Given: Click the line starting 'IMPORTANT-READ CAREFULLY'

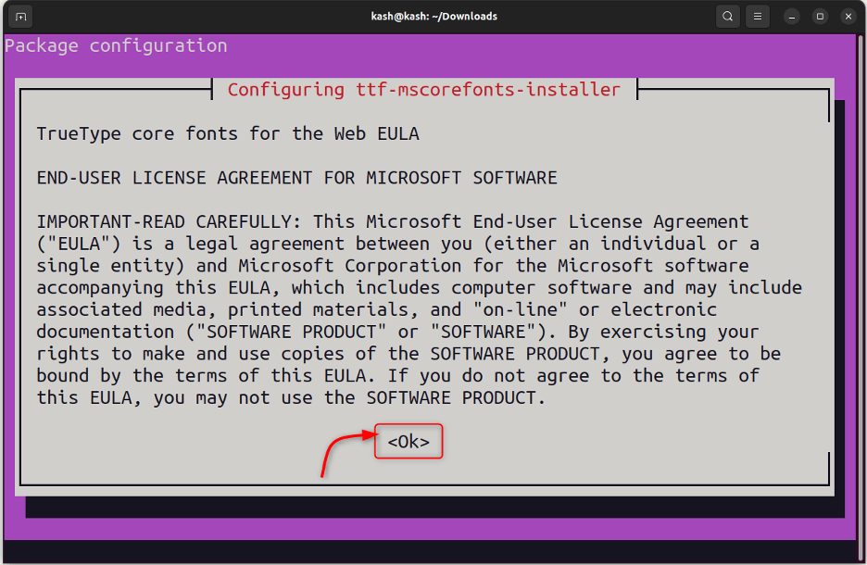Looking at the screenshot, I should pos(393,221).
